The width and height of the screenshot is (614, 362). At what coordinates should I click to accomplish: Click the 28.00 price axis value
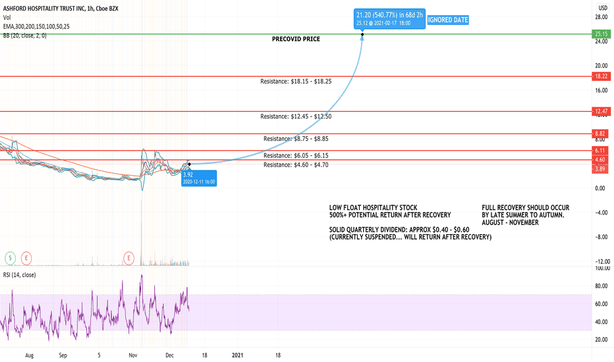click(x=601, y=17)
